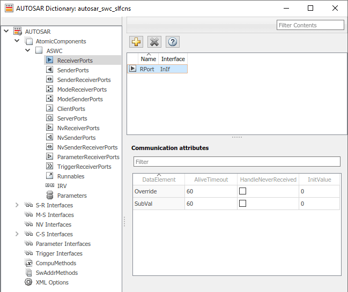Click the NvReceiverPorts icon
The image size is (348, 292).
pos(49,128)
